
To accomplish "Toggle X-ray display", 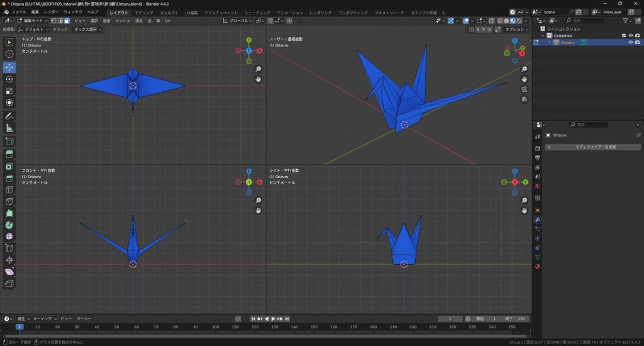I will (x=492, y=21).
